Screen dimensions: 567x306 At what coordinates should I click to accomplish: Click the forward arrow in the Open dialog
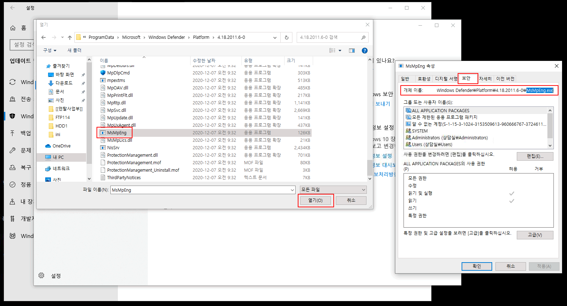coord(54,37)
